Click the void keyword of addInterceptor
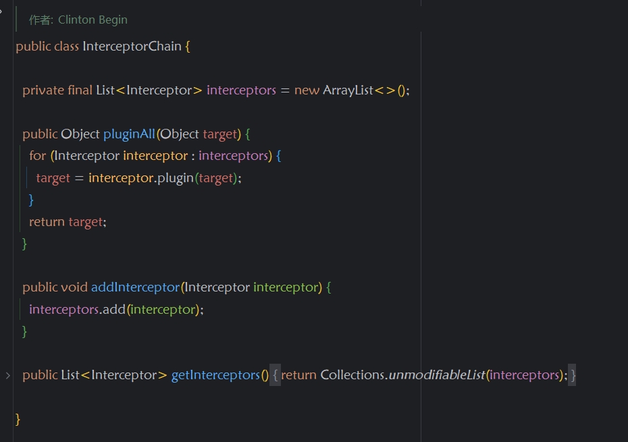The width and height of the screenshot is (628, 442). 74,287
